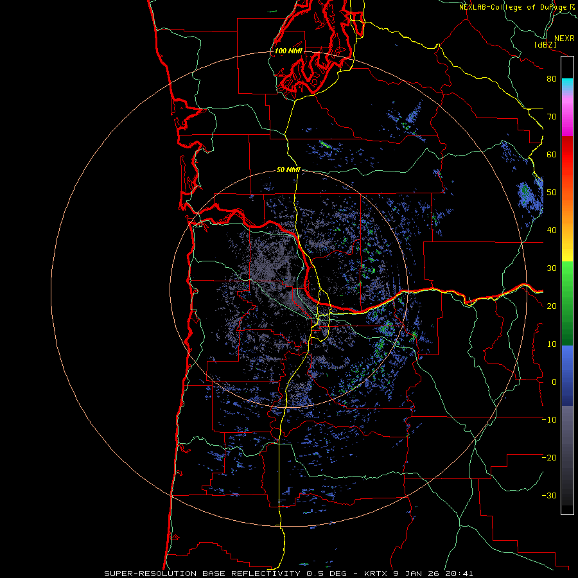This screenshot has height=578, width=578.
Task: Click the SUPER-RESOLUTION BASE REFLECTIVITY caption text
Action: point(202,574)
